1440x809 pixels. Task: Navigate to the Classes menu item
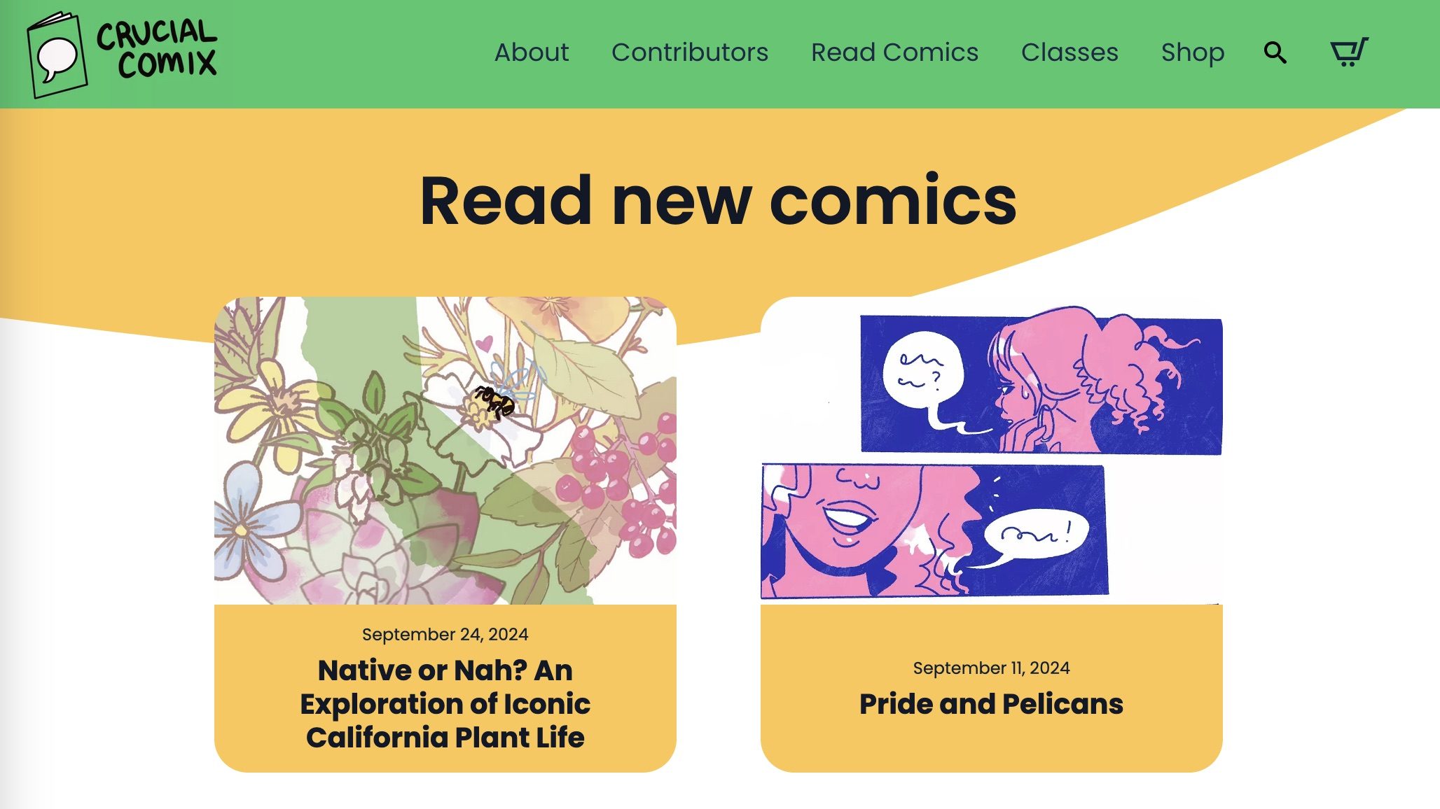[1069, 51]
